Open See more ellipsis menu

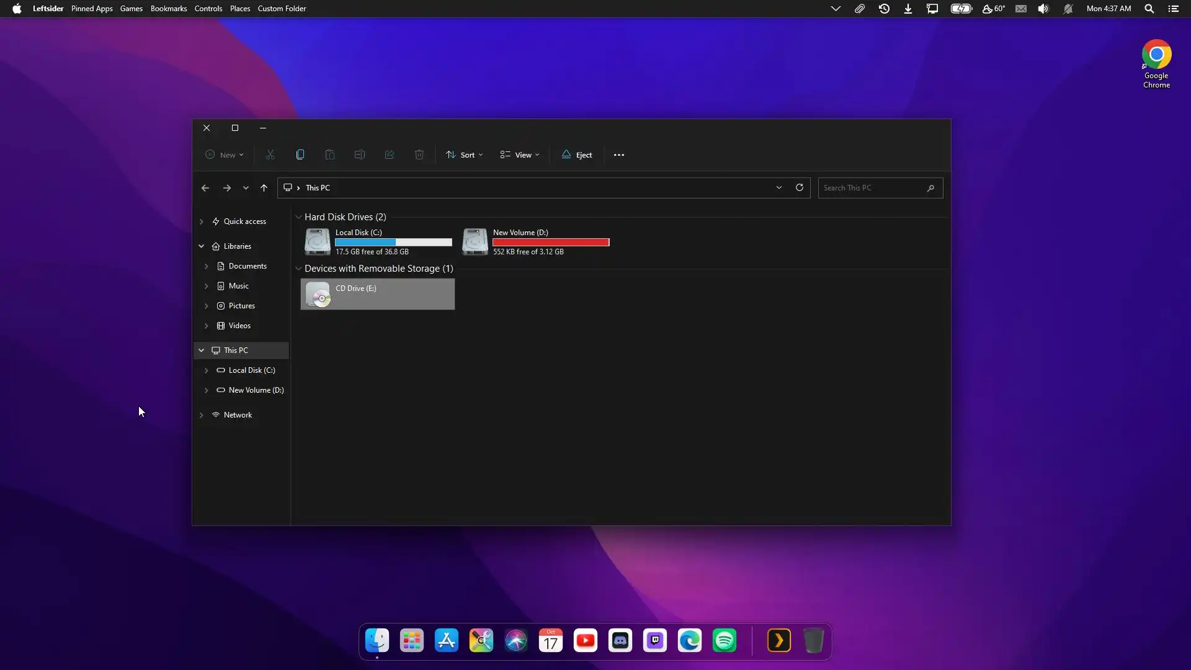619,155
